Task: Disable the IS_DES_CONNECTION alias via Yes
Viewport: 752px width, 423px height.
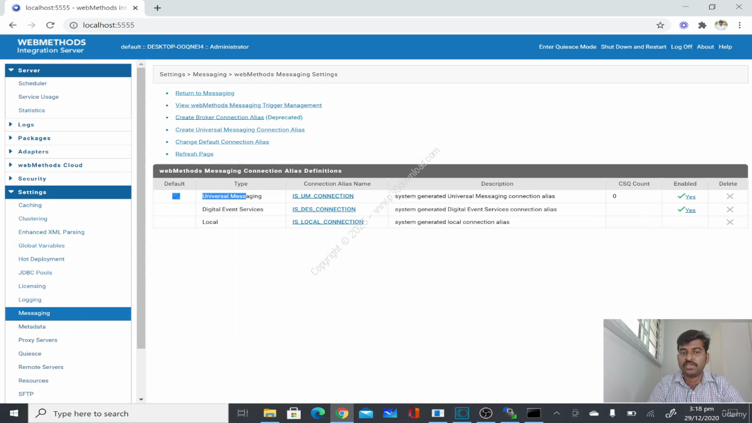Action: pos(690,210)
